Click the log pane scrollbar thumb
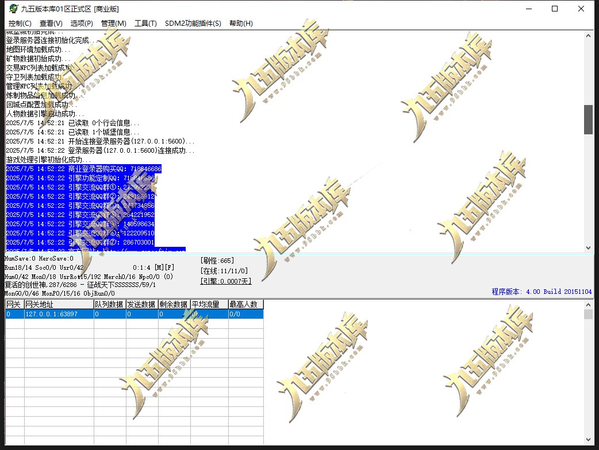The image size is (599, 450). click(588, 119)
